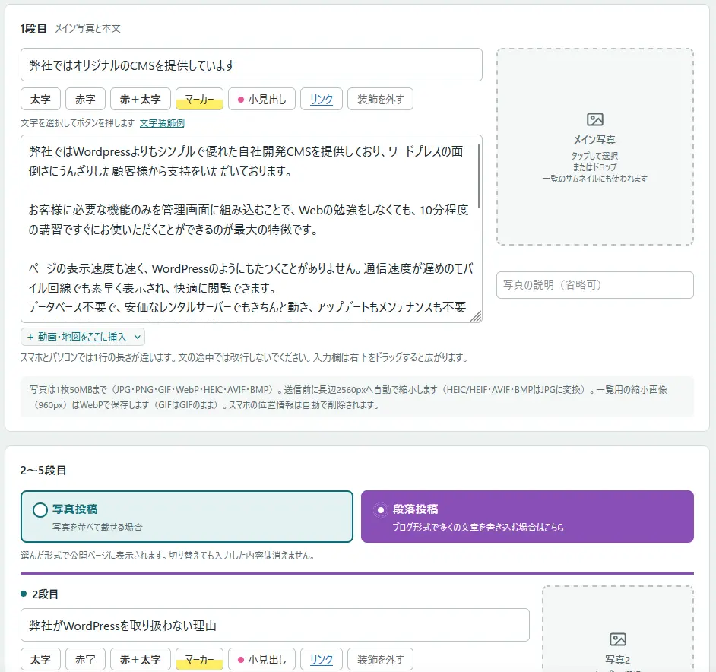Insert 小見出し in the 1段目 toolbar
This screenshot has width=716, height=672.
tap(261, 99)
